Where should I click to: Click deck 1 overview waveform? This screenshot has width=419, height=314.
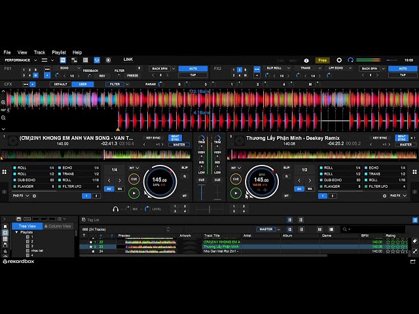coord(96,154)
